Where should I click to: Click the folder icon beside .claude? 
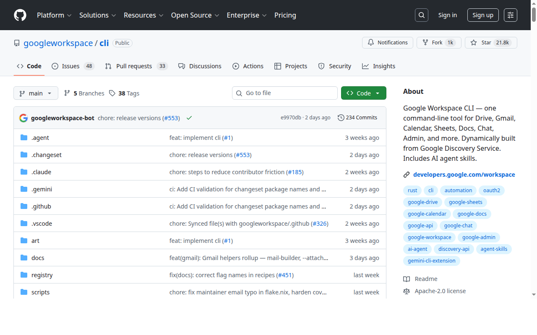tap(23, 172)
